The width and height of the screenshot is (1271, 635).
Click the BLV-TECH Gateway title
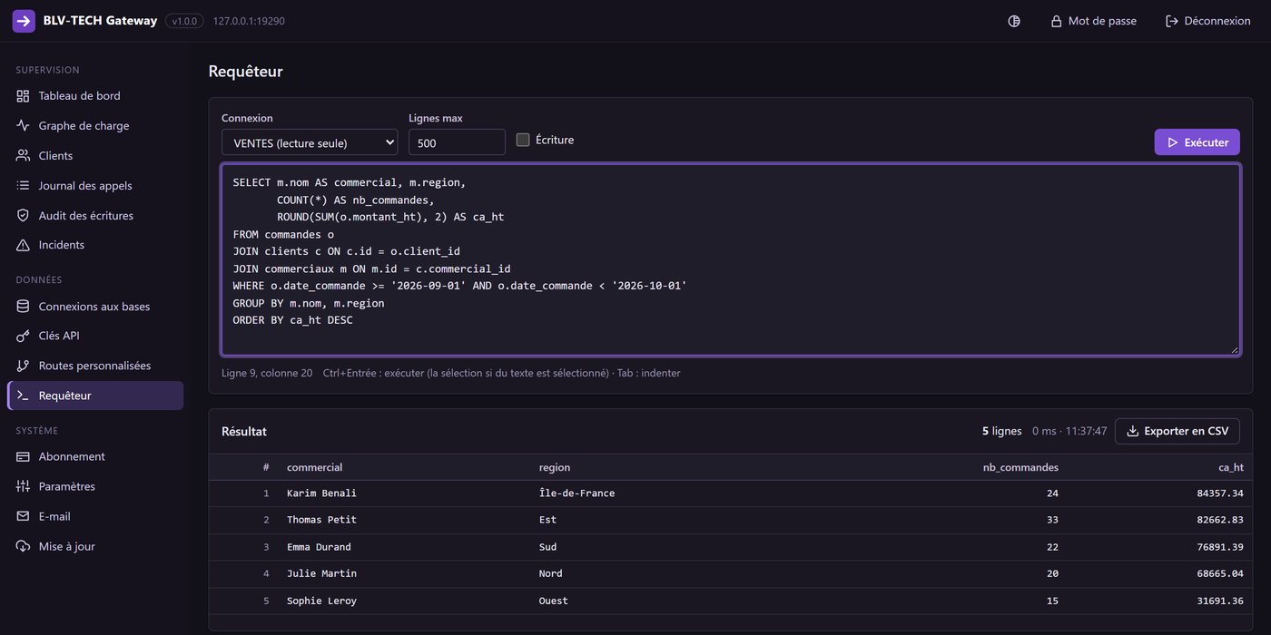coord(100,21)
